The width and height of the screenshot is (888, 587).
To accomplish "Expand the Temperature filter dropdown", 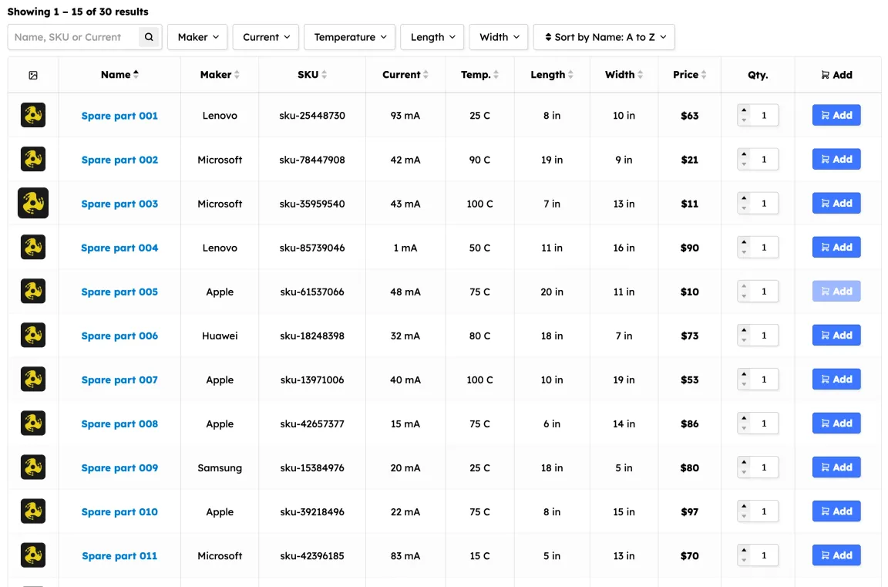I will point(349,37).
